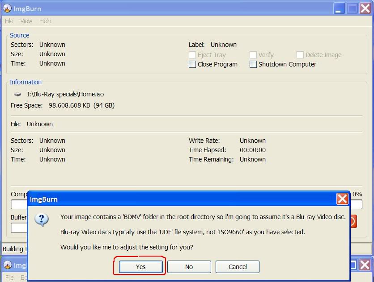Enable the Close Program checkbox
The image size is (374, 282).
click(x=192, y=64)
